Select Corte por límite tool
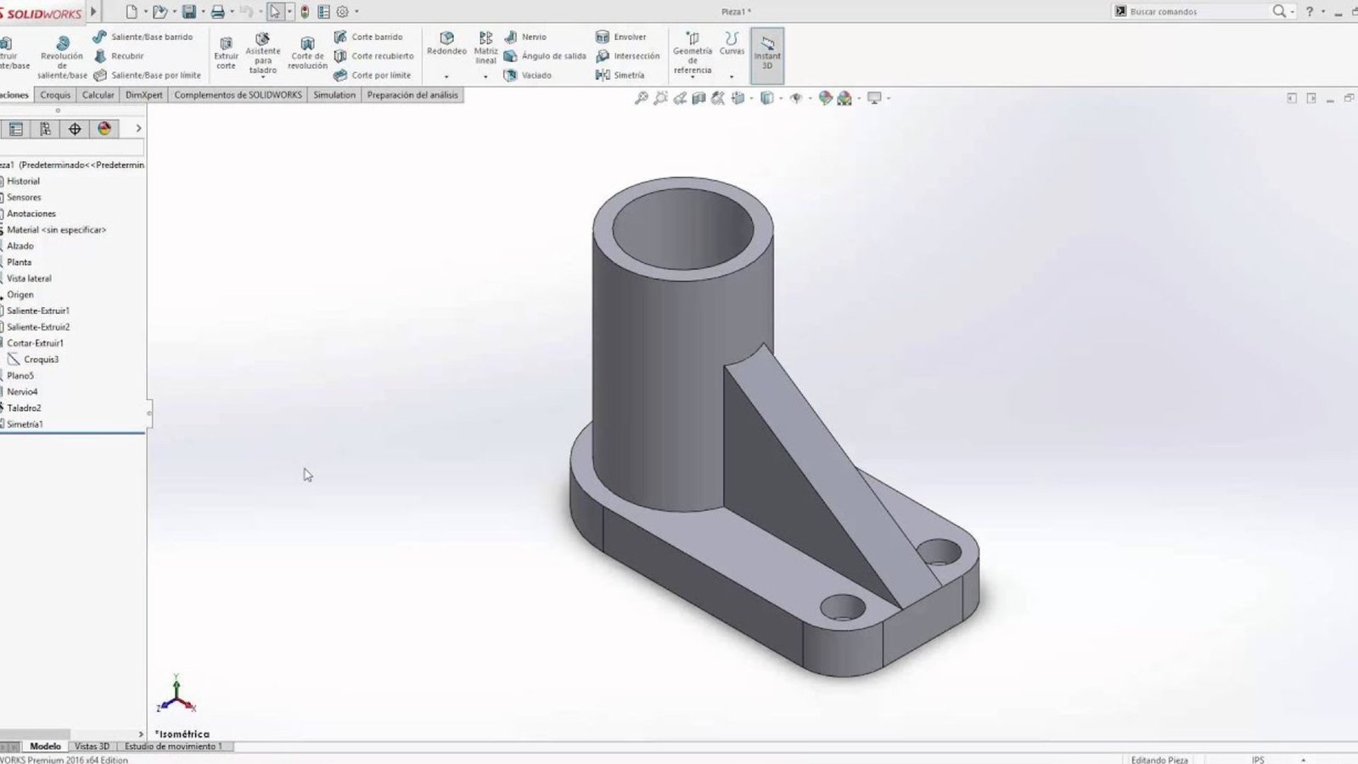The width and height of the screenshot is (1358, 764). point(373,75)
